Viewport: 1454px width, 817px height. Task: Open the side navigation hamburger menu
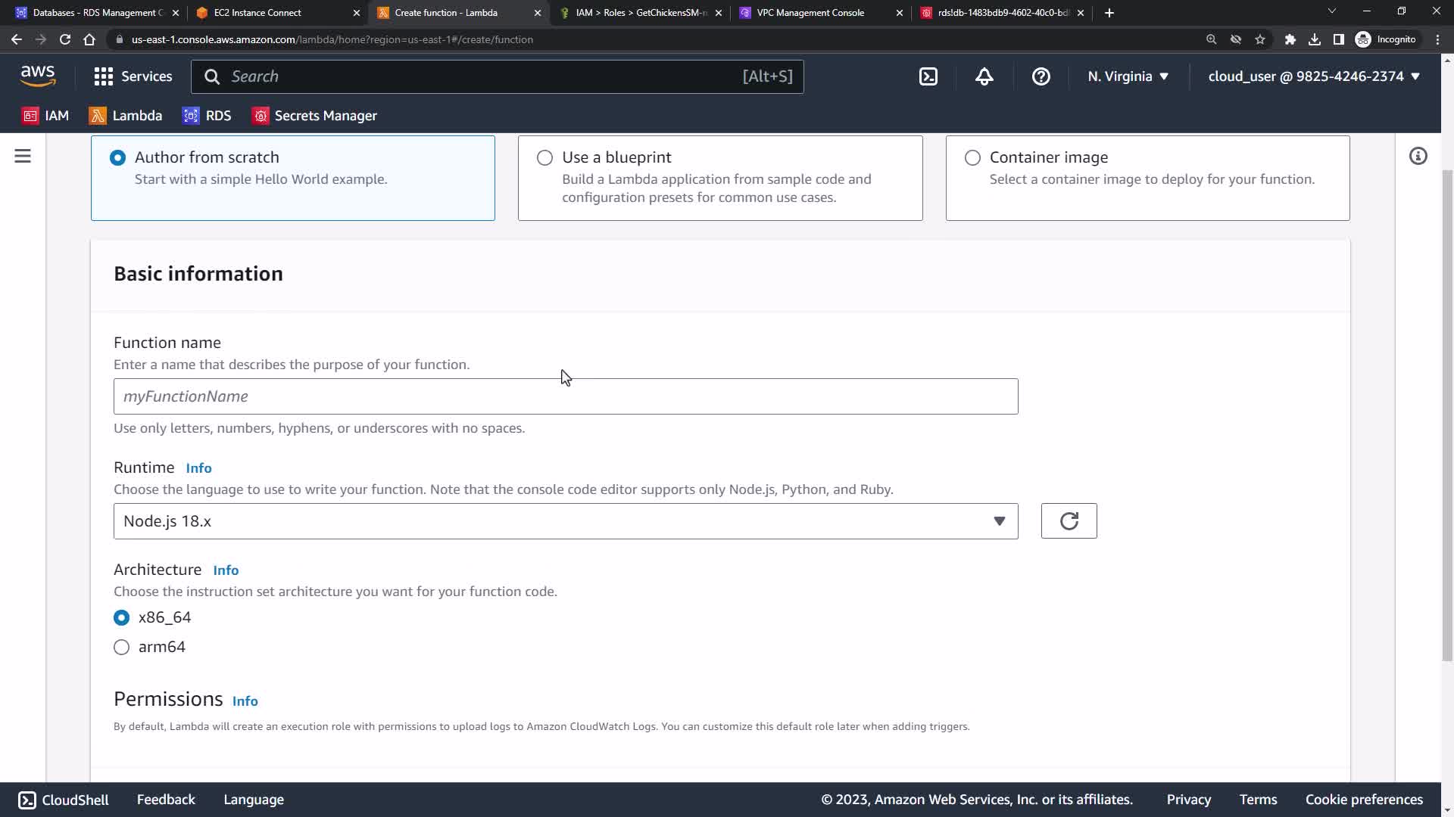coord(23,157)
